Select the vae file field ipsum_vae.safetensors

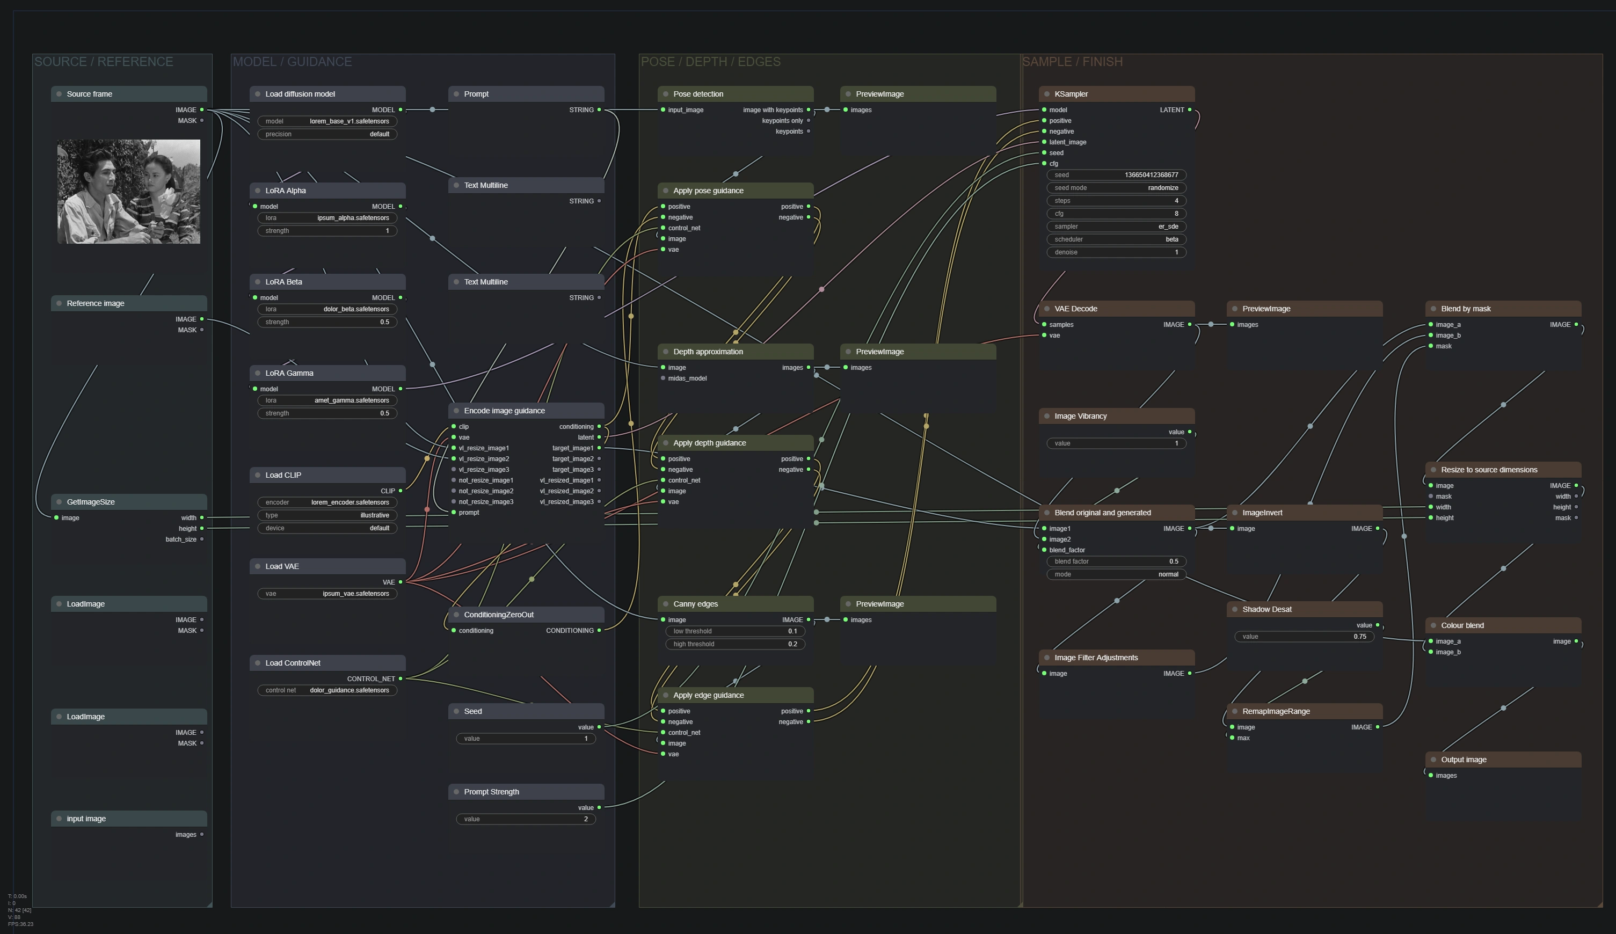click(327, 594)
